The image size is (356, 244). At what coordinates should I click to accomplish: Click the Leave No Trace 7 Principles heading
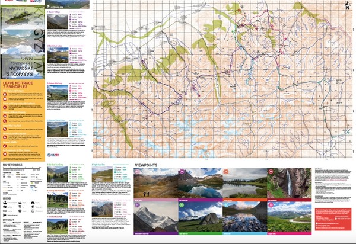point(18,86)
